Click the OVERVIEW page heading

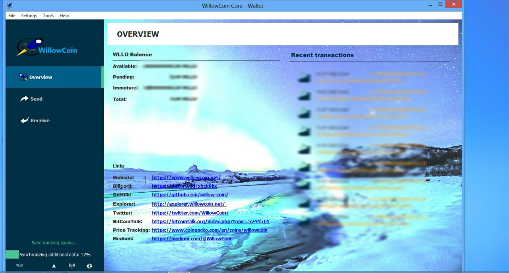138,34
